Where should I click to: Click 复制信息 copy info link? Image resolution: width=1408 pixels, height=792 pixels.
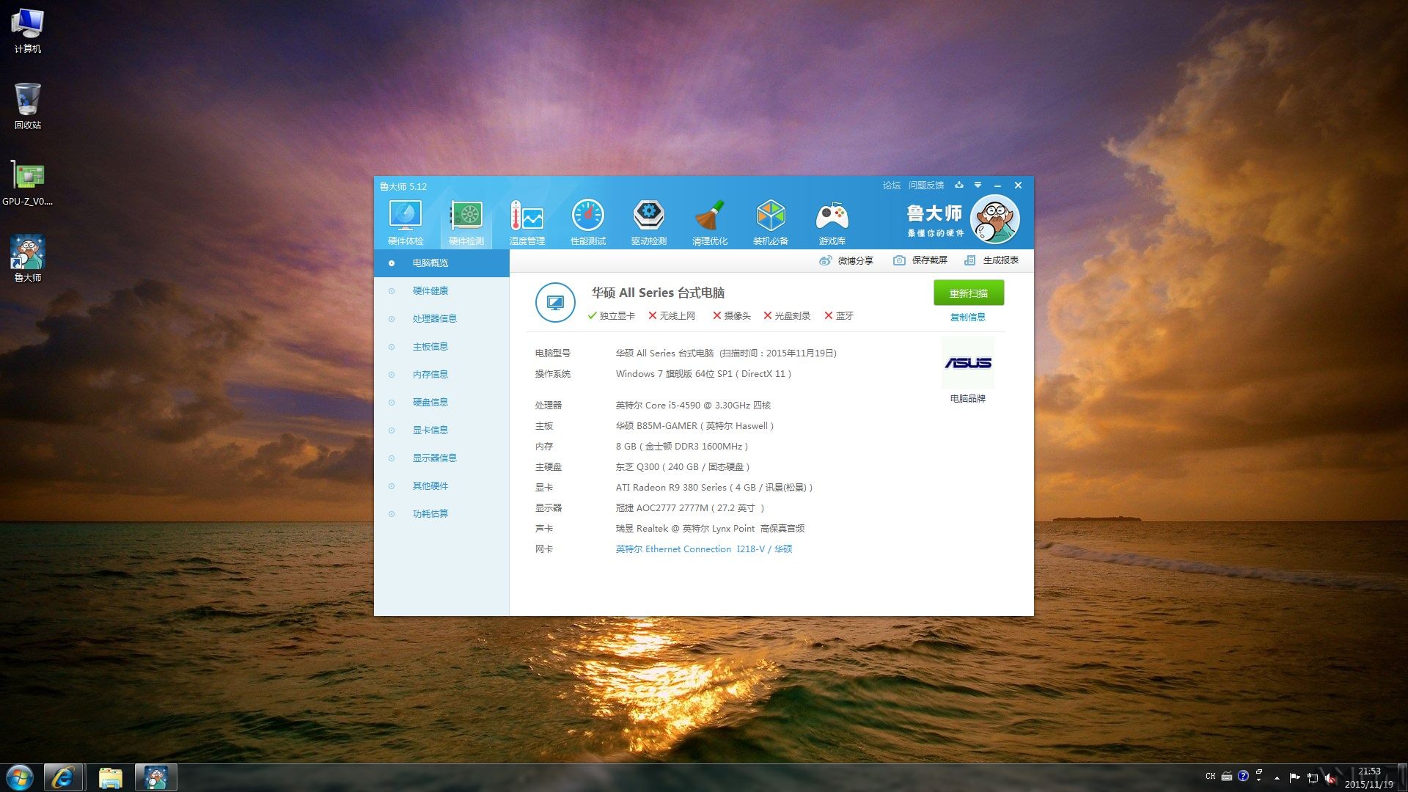click(x=968, y=317)
